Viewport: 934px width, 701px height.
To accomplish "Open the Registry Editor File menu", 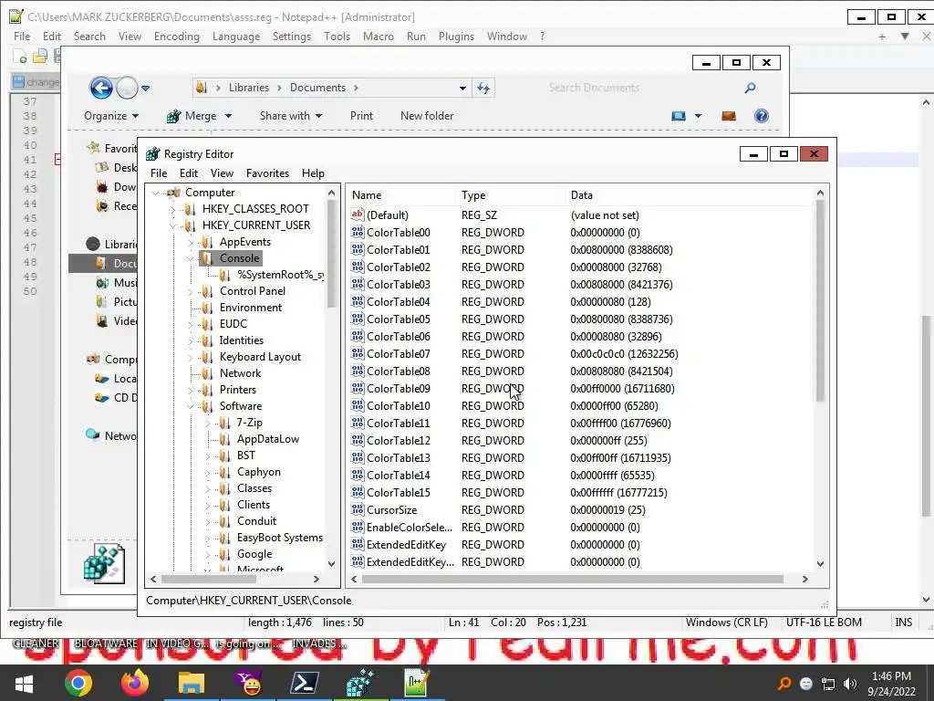I will pyautogui.click(x=159, y=173).
